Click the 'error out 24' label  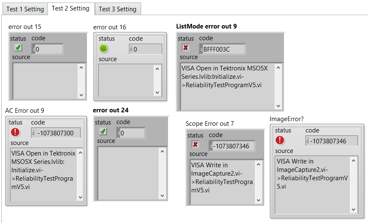point(110,110)
